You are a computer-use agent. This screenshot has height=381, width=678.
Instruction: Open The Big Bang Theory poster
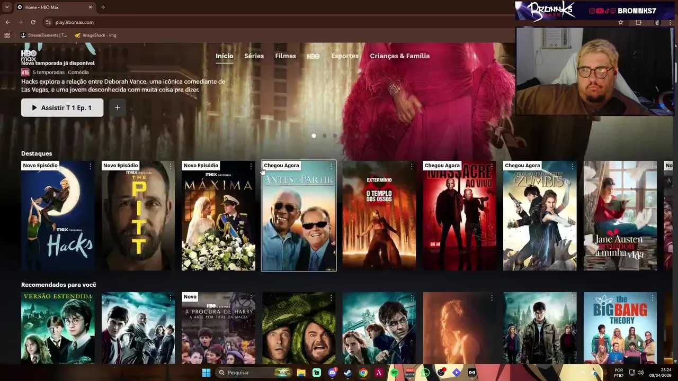point(620,328)
